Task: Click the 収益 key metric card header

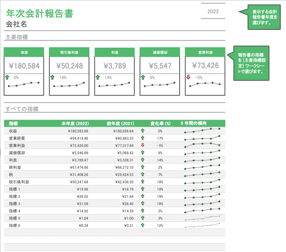Action: [24, 52]
